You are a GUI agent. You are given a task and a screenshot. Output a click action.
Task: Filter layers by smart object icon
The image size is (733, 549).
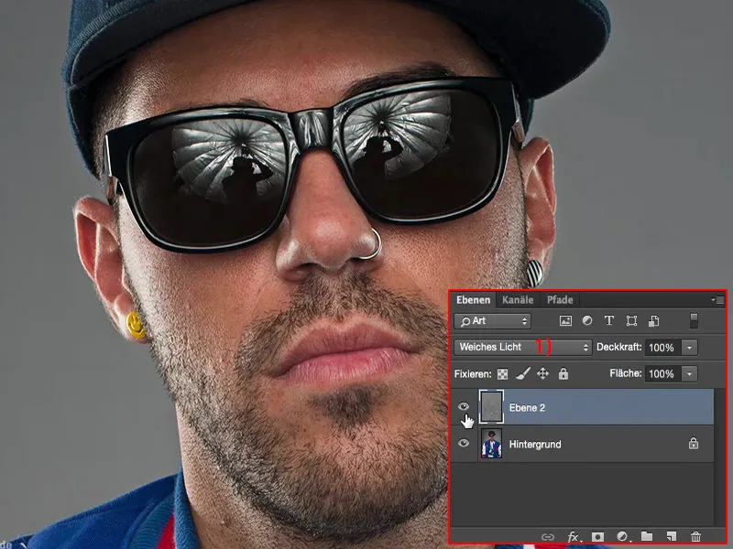point(653,321)
